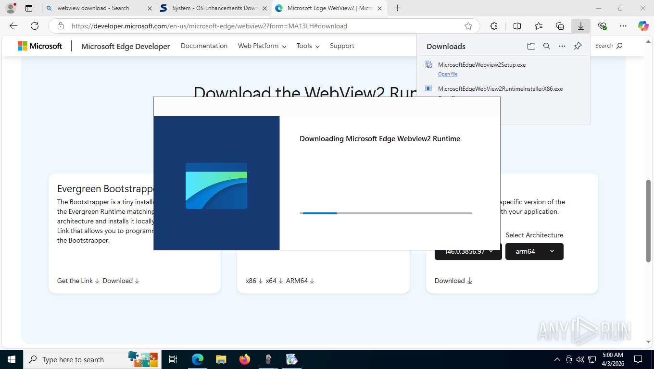Expand the Web Platform dropdown
Image resolution: width=654 pixels, height=369 pixels.
(262, 46)
